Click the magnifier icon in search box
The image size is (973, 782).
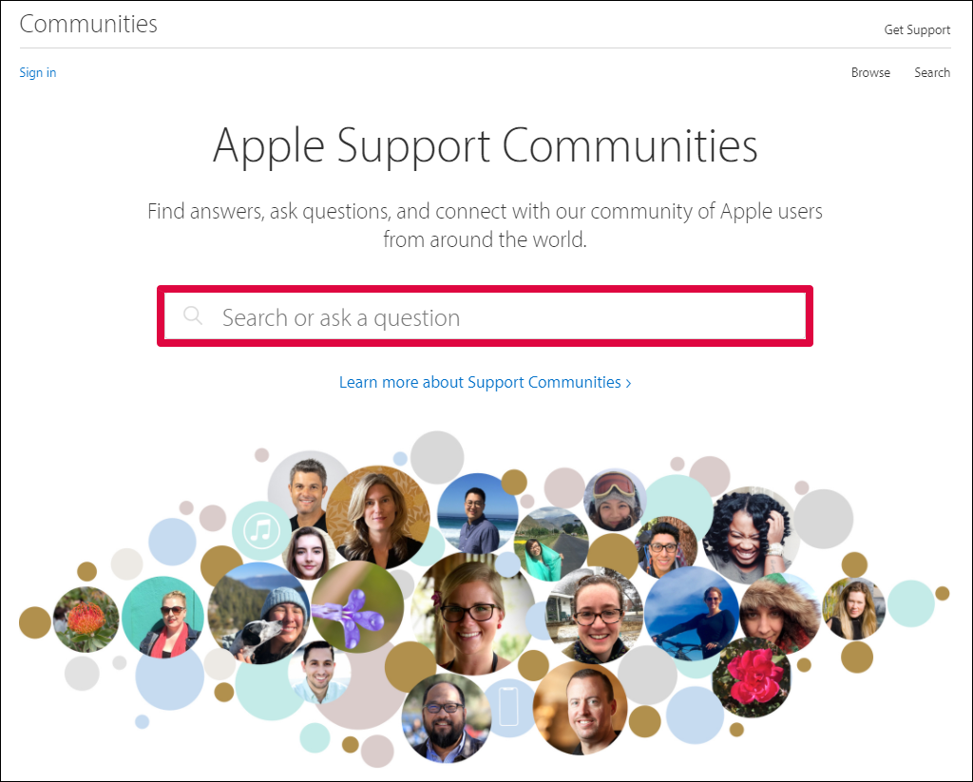coord(193,315)
